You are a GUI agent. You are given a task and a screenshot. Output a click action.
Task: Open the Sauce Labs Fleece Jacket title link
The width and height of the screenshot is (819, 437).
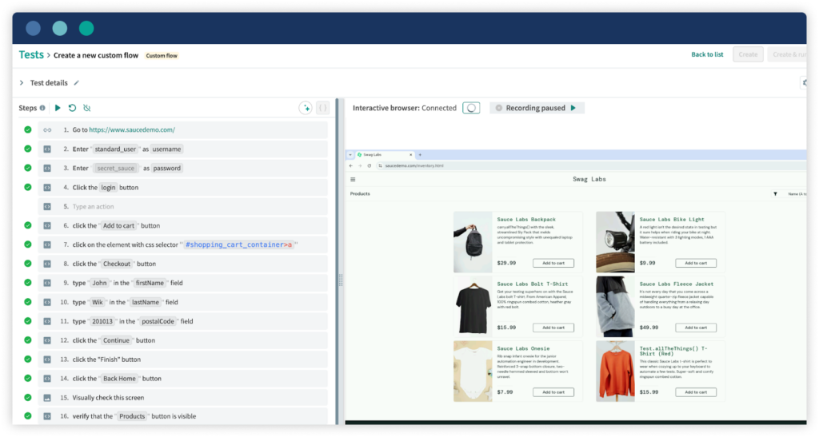677,284
